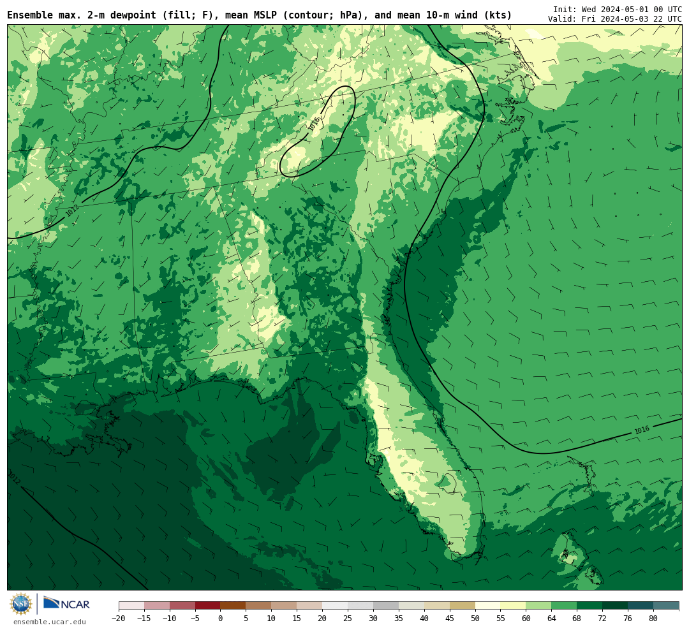
Task: Pick the colorbar swatch between 15 and 20
Action: point(310,606)
